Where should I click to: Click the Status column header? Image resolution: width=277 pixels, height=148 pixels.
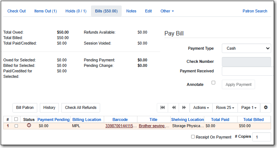(29, 119)
